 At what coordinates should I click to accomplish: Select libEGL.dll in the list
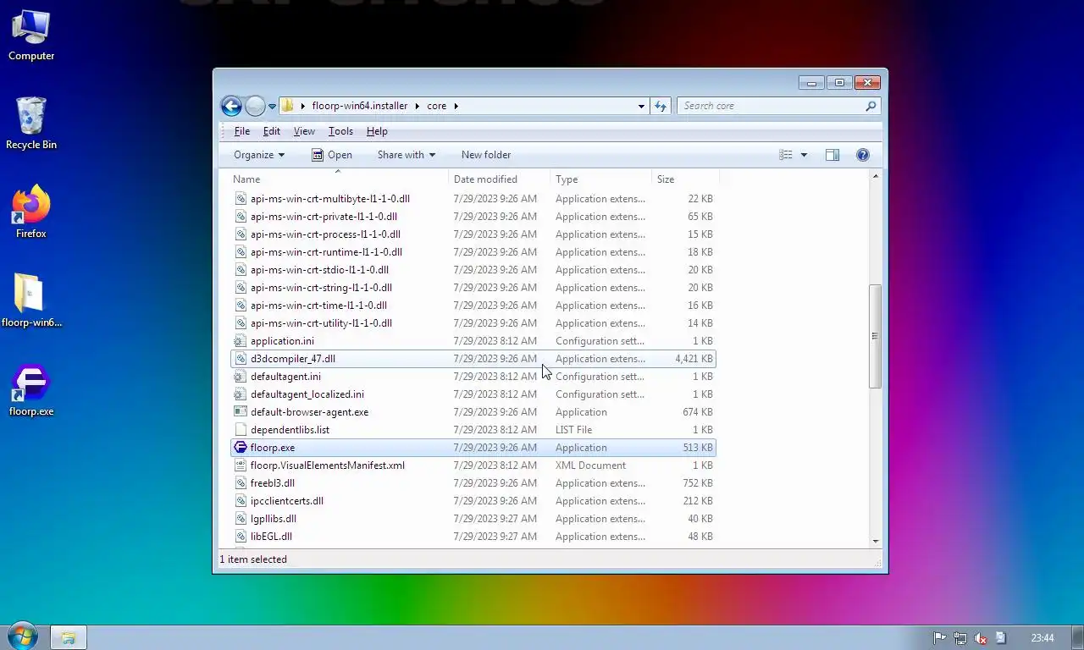pos(473,537)
